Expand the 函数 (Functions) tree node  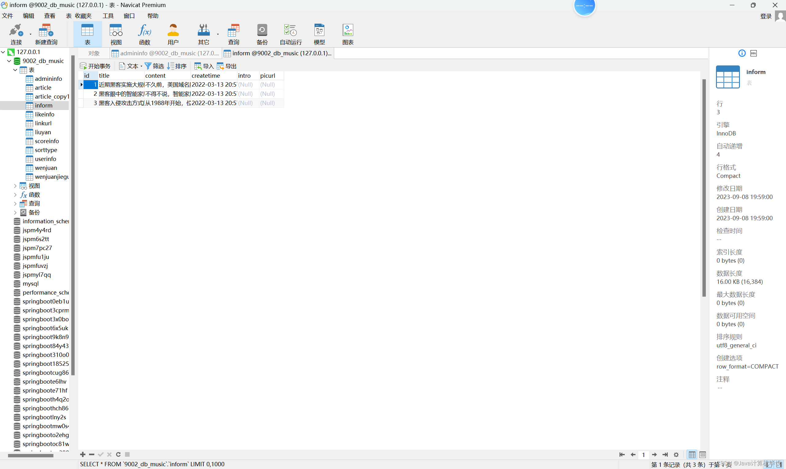(x=14, y=195)
